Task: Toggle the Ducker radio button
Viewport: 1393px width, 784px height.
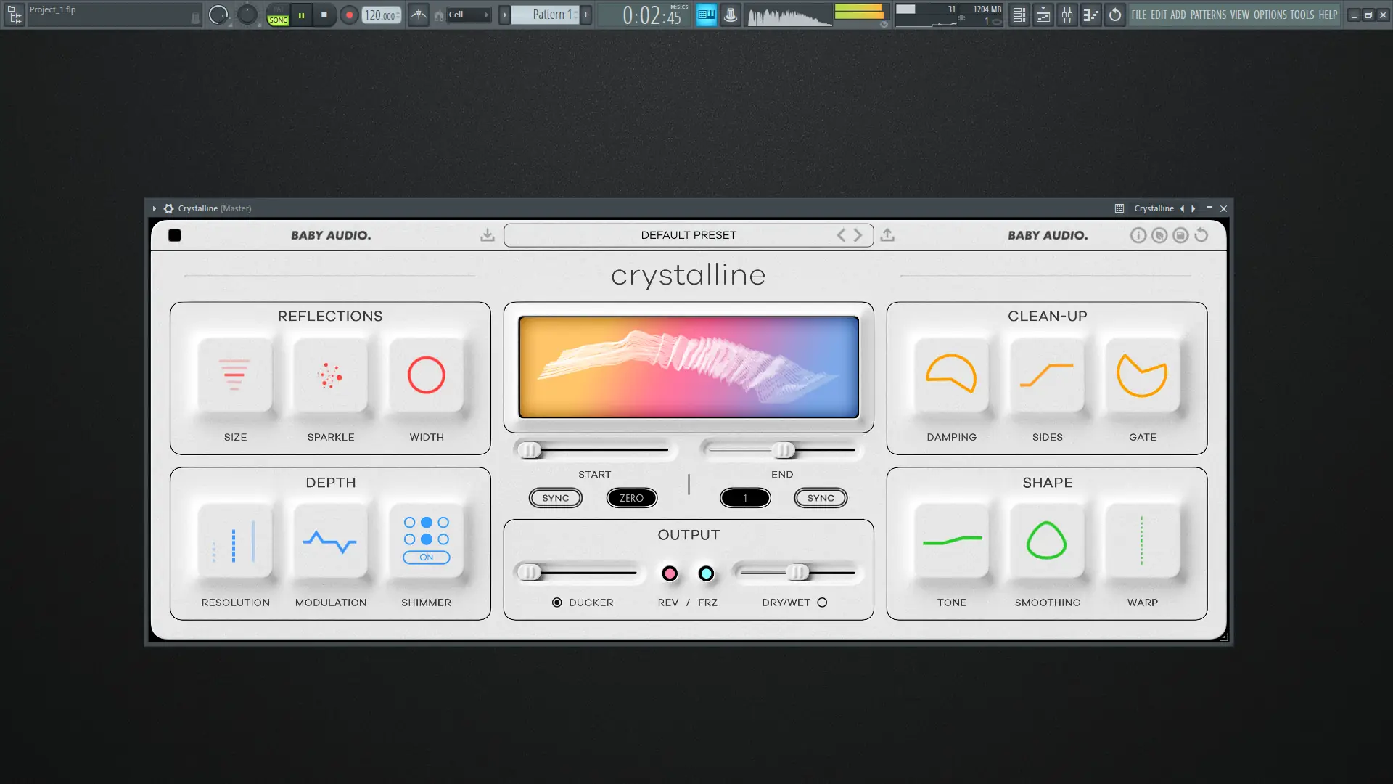Action: click(556, 603)
